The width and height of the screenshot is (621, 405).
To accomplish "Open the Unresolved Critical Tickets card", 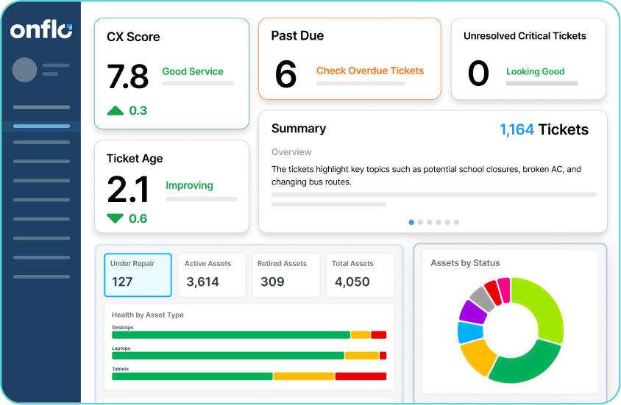I will point(528,59).
